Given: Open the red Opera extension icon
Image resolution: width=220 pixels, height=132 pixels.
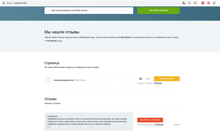Looking at the screenshot, I should (203, 3).
